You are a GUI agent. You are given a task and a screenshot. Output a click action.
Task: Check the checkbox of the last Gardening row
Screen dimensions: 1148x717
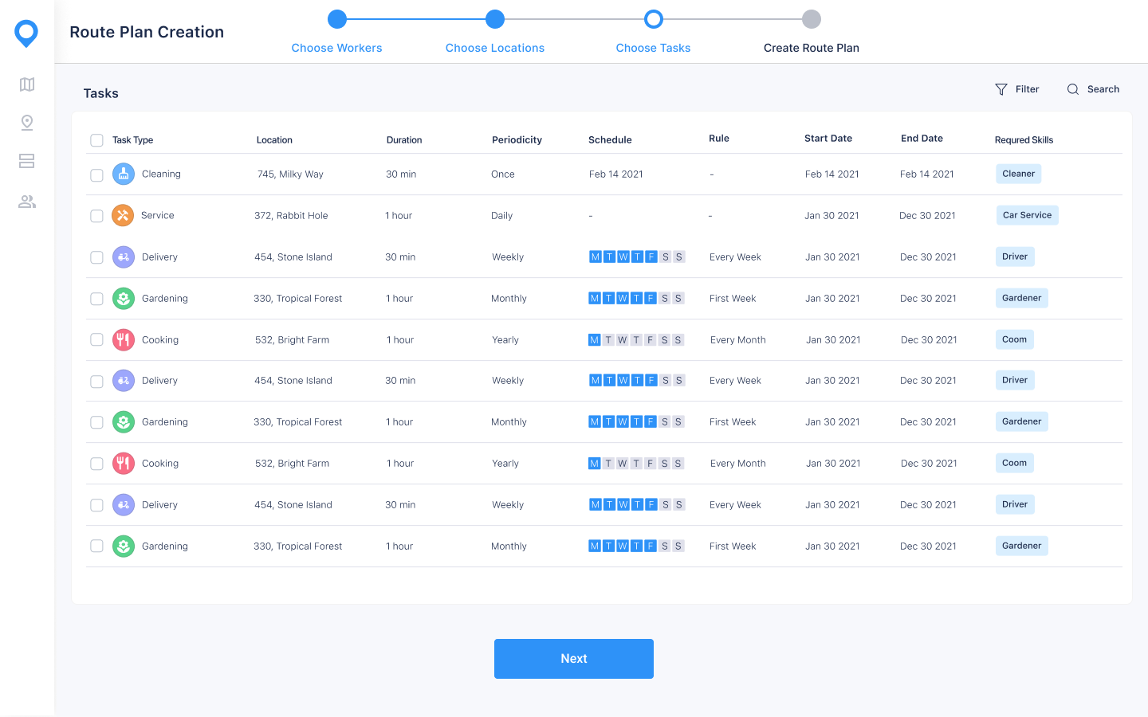click(x=96, y=546)
